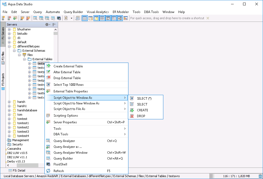Click the DROP script red X icon
The width and height of the screenshot is (263, 179).
[x=132, y=116]
